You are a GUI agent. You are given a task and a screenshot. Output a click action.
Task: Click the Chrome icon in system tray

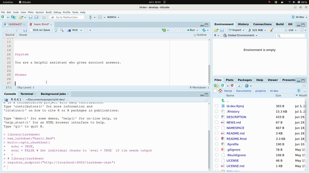[276, 2]
